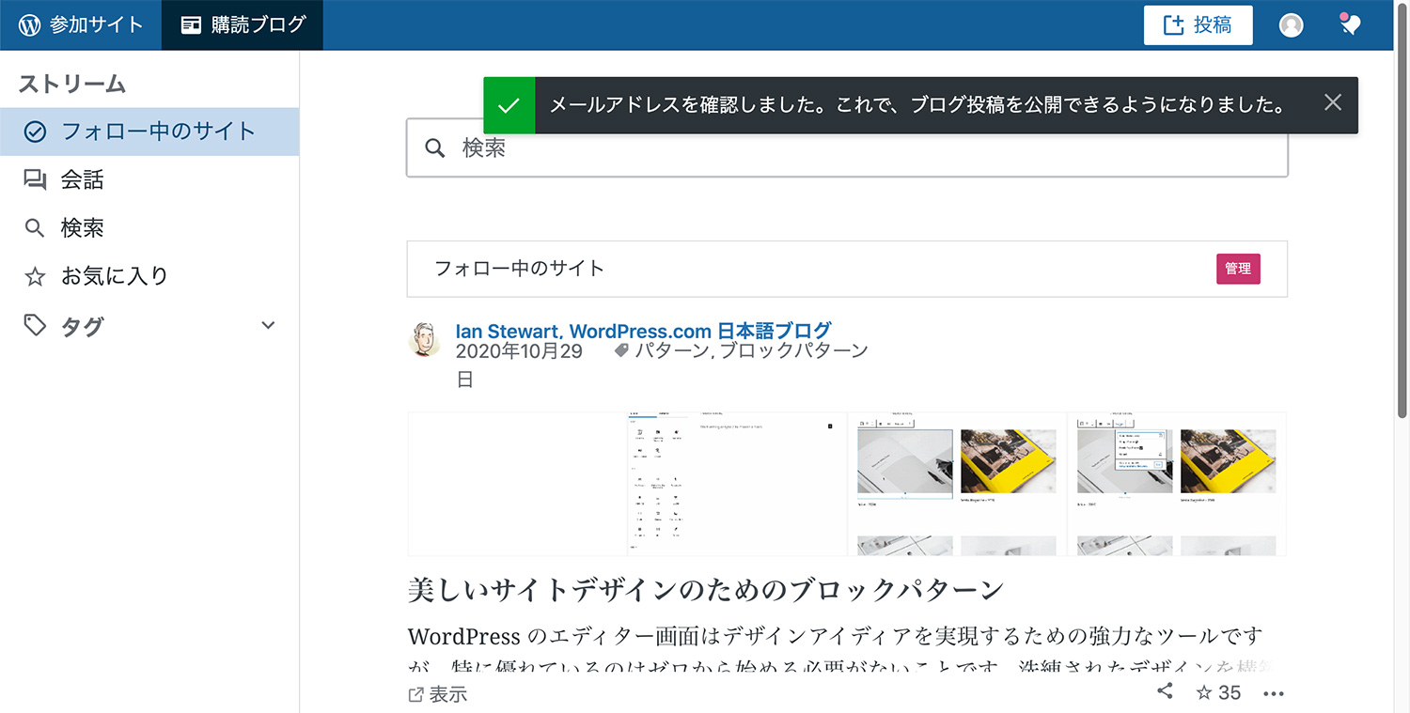Open the Ian Stewart blog name link

(x=643, y=331)
